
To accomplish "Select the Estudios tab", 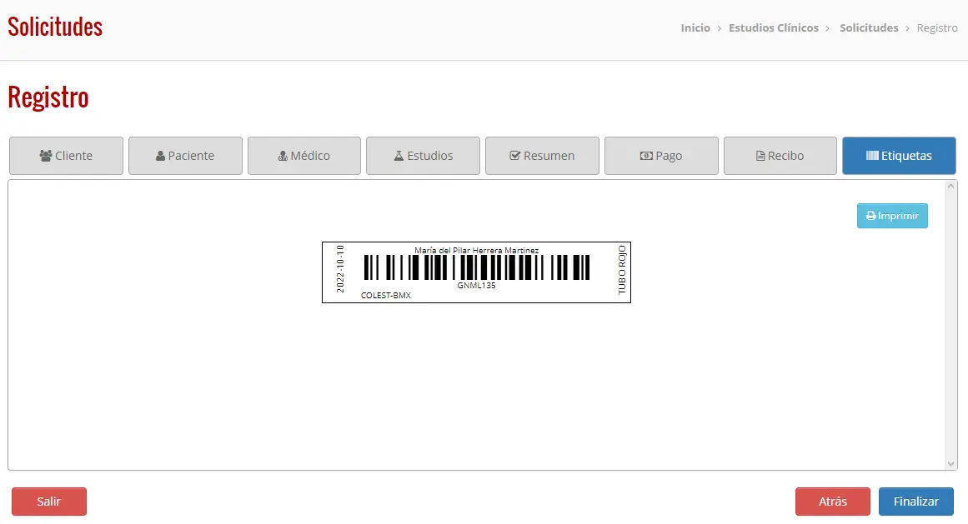I will [423, 156].
